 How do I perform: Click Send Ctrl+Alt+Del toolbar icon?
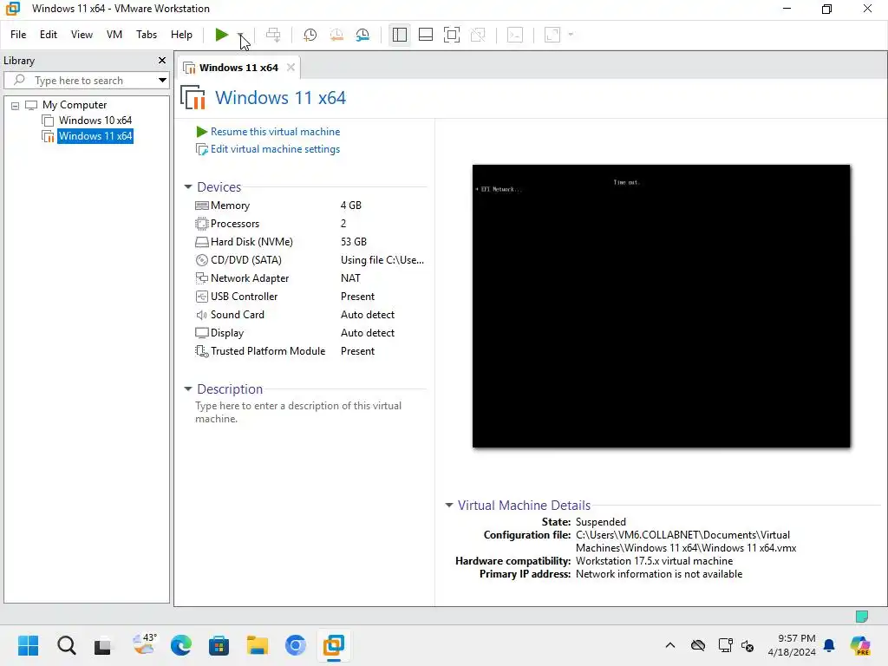(x=273, y=35)
